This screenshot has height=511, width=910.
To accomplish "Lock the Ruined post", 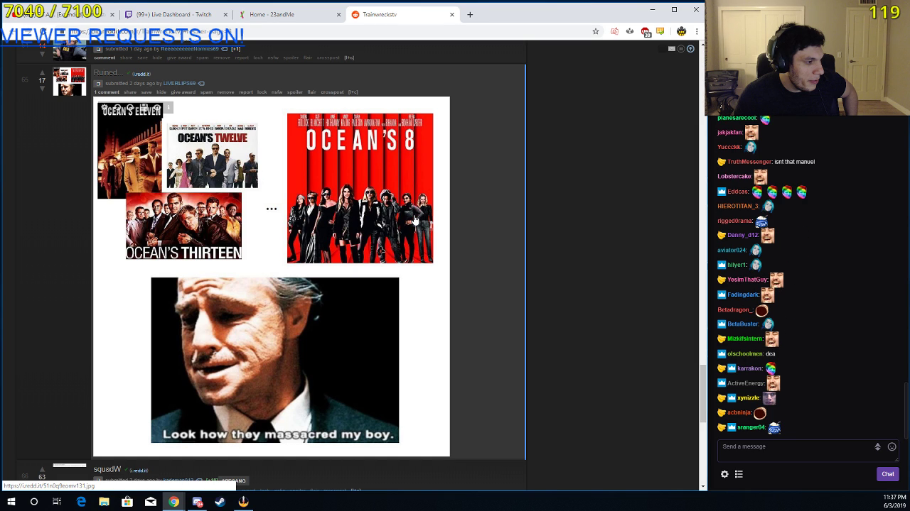I will point(262,92).
